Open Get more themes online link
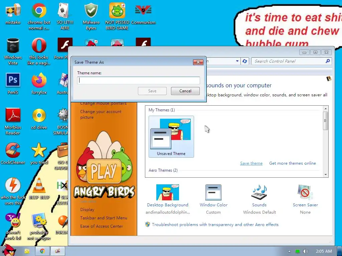The image size is (342, 256). tap(293, 163)
